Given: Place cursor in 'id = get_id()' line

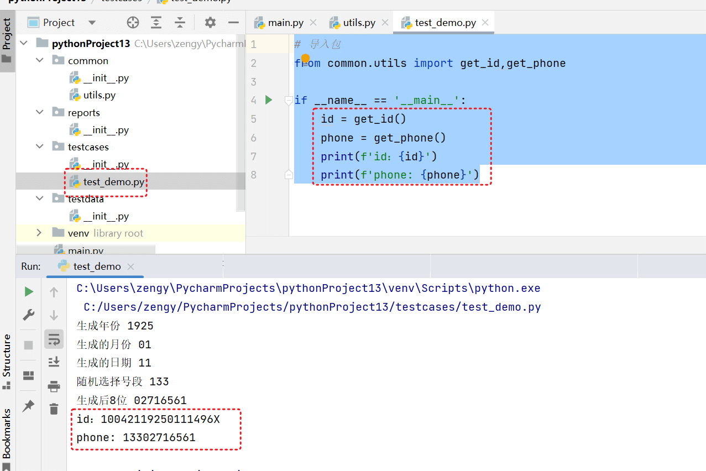Looking at the screenshot, I should click(364, 119).
